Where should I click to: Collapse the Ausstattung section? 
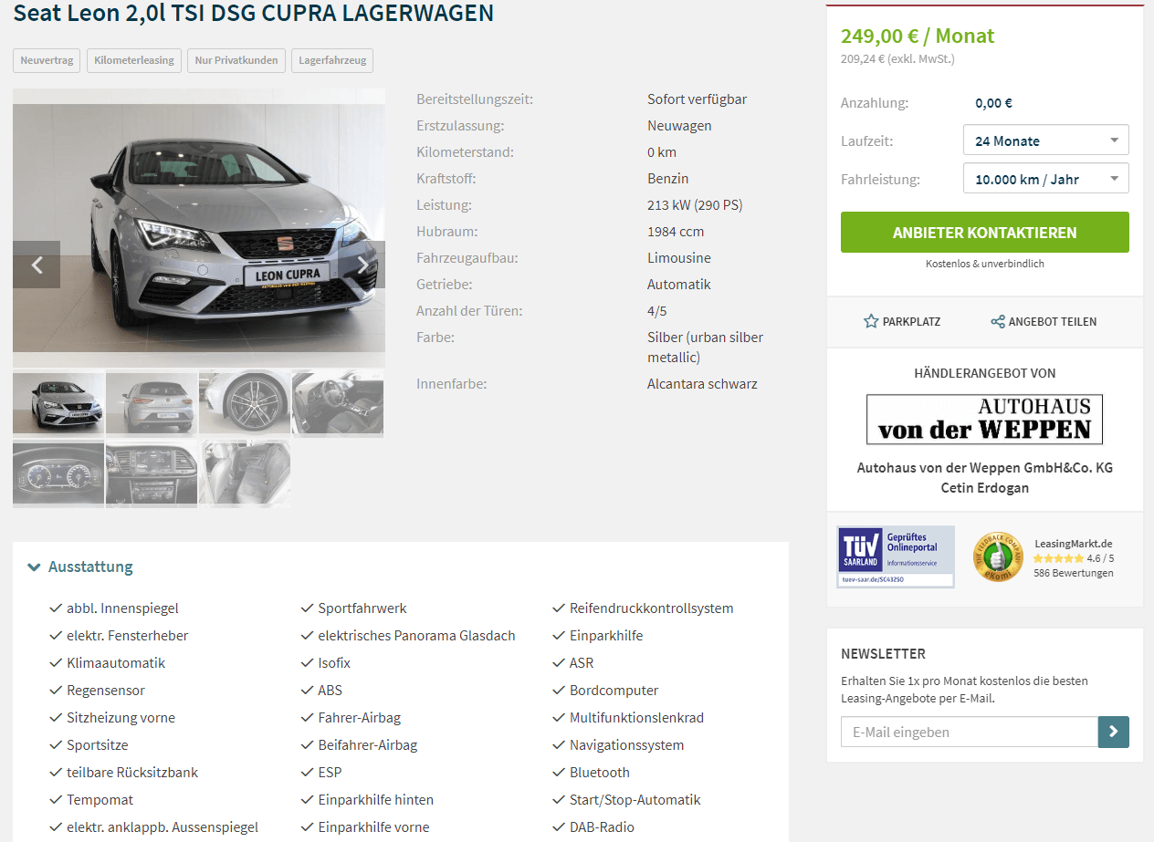80,567
